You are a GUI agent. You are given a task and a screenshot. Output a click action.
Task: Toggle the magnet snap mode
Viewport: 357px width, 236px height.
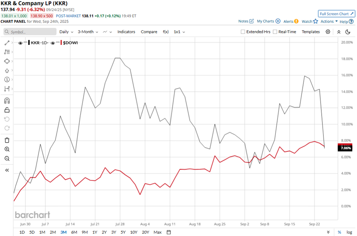coord(7,101)
